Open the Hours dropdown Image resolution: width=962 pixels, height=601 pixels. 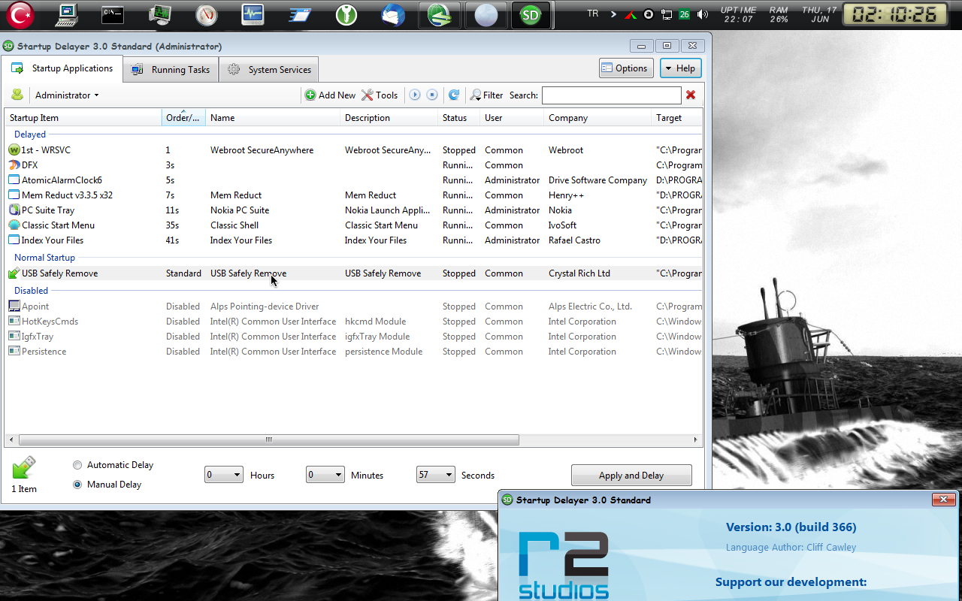point(224,475)
